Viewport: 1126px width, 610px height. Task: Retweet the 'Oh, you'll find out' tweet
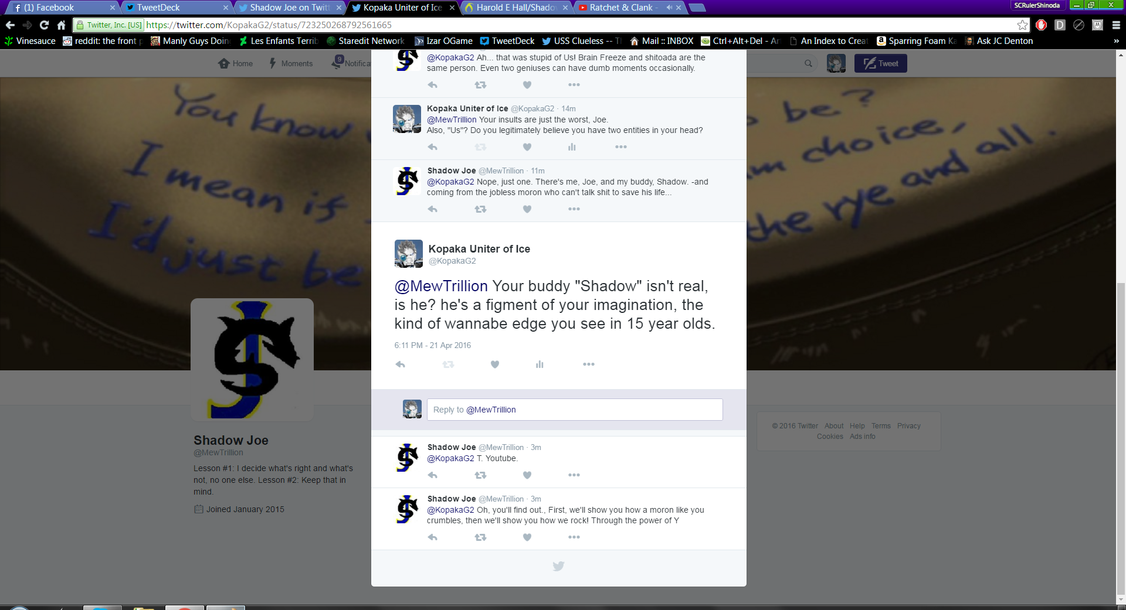[480, 537]
